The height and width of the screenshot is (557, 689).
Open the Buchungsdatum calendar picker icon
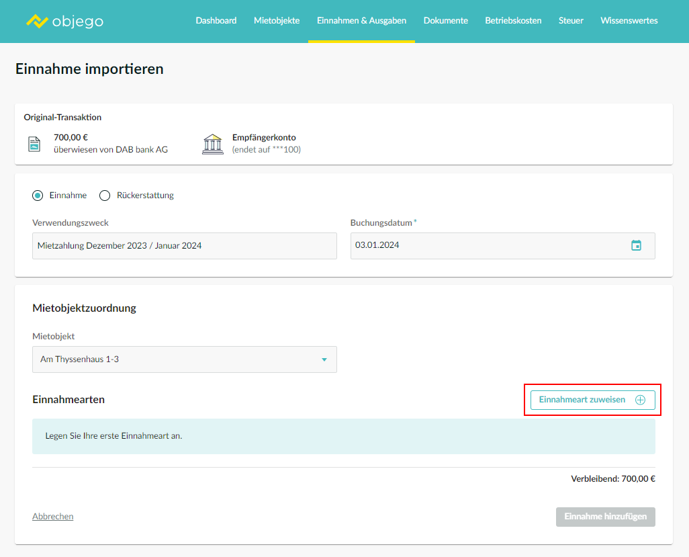point(636,245)
